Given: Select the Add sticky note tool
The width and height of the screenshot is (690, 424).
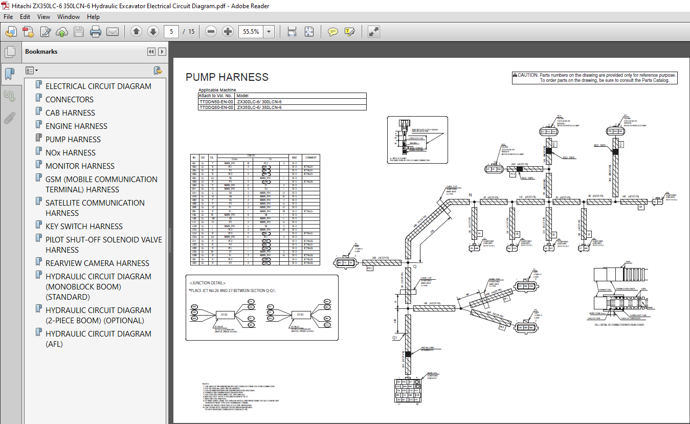Looking at the screenshot, I should click(x=333, y=32).
